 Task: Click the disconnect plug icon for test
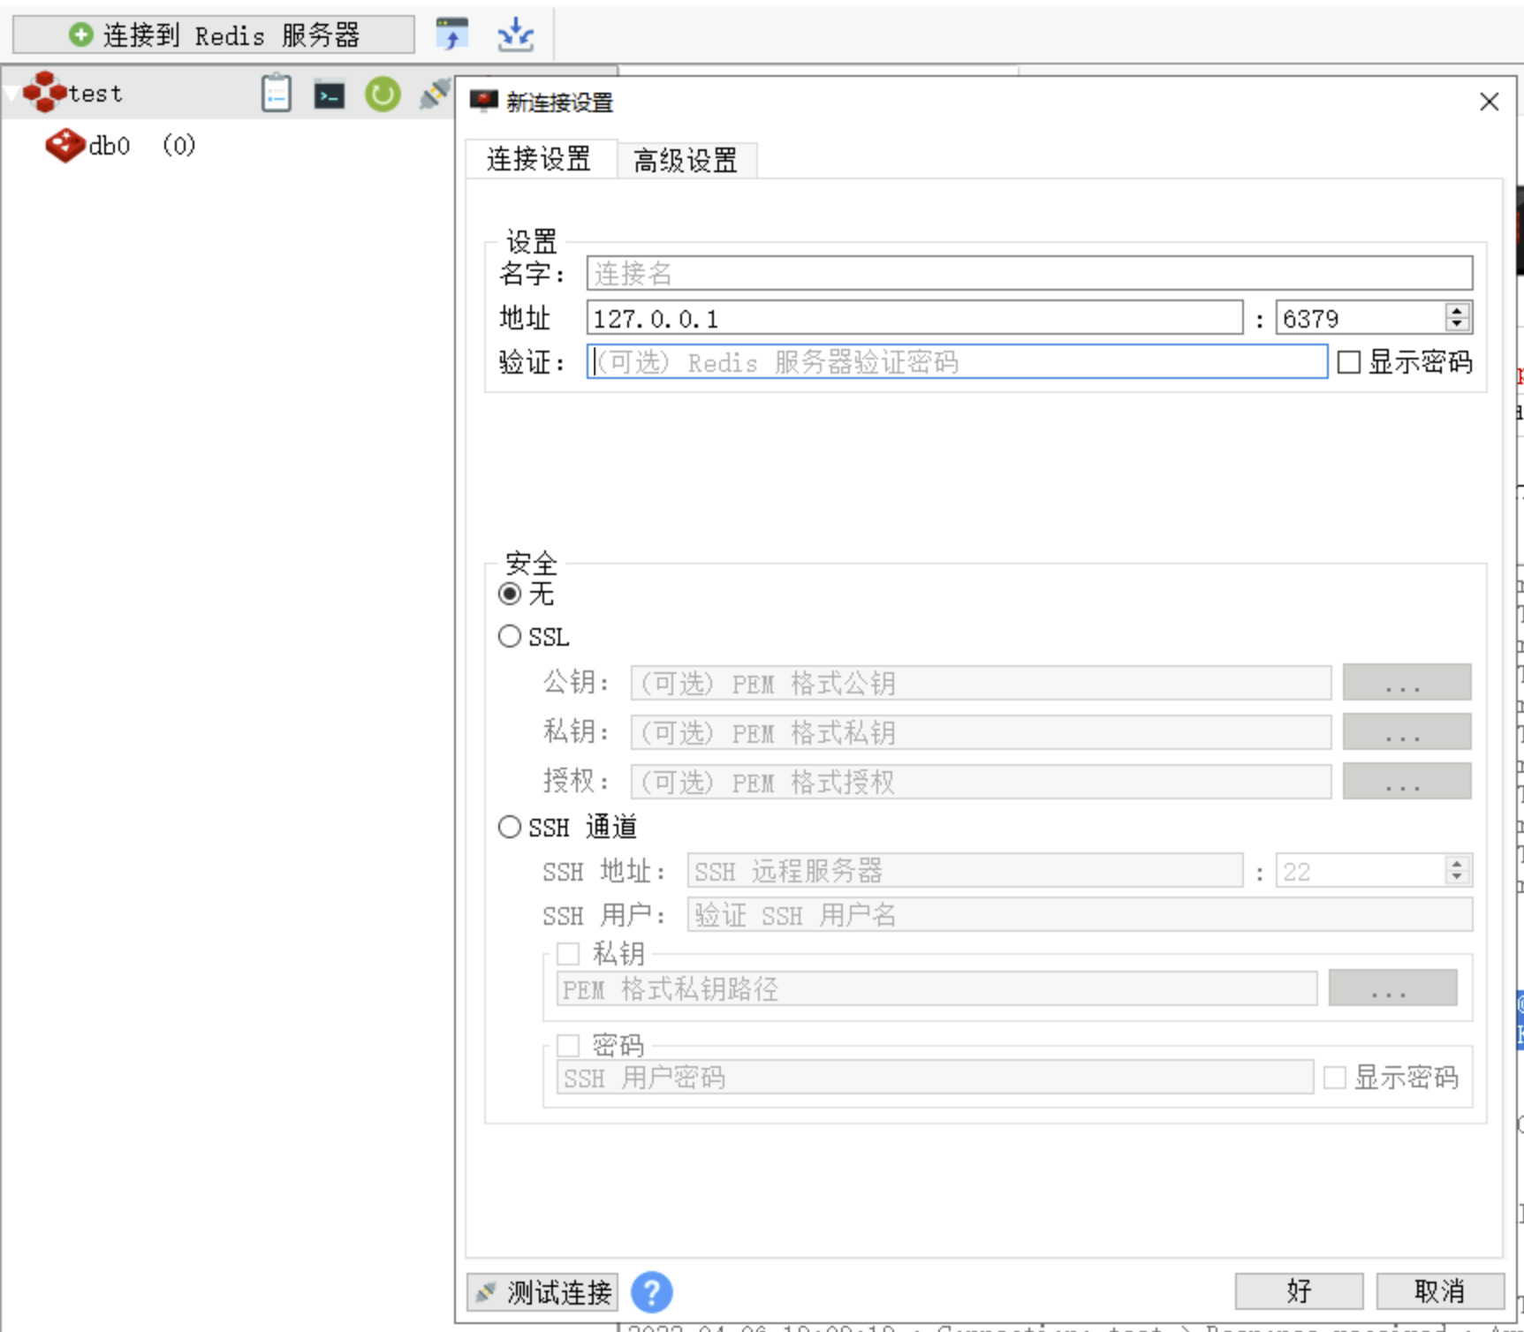[435, 95]
